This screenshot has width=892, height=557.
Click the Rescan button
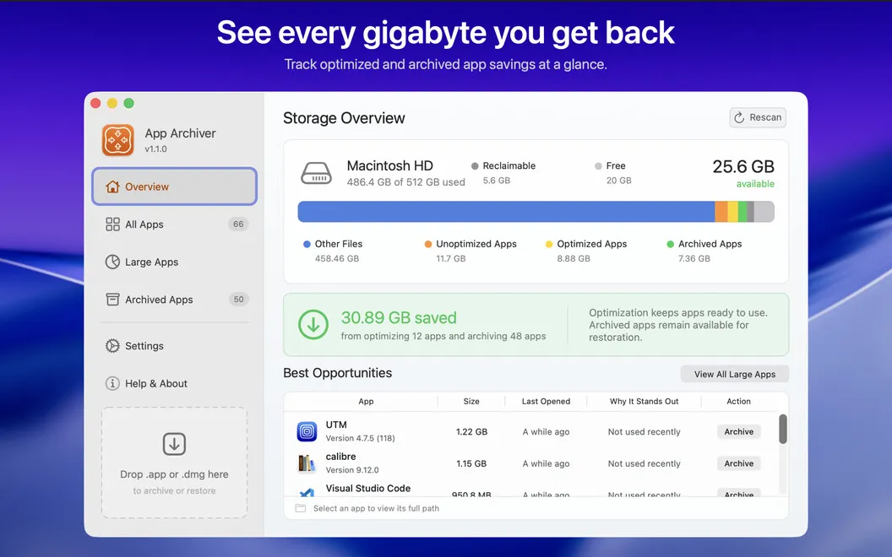pyautogui.click(x=758, y=117)
